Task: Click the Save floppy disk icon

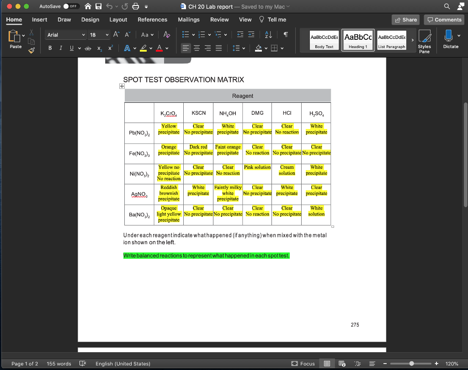Action: tap(99, 6)
